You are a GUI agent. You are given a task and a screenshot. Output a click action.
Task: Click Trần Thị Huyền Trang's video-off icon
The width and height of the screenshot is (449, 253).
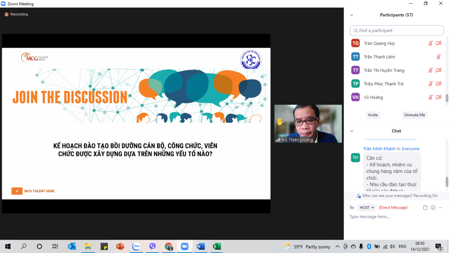click(439, 70)
